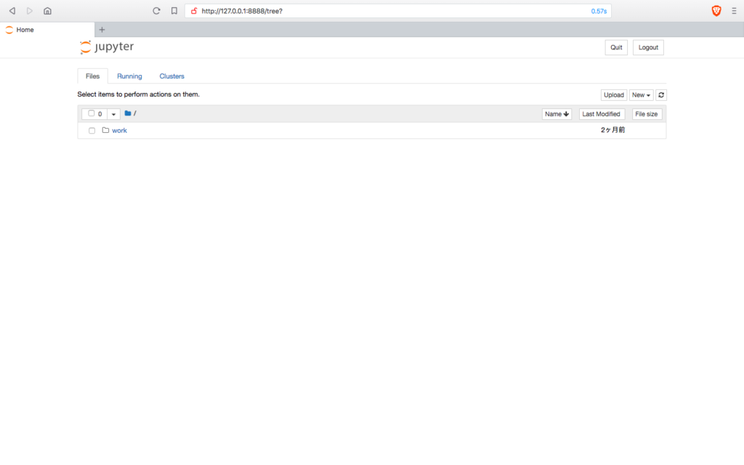Switch to the Clusters tab
Screen dimensions: 744x465
click(171, 76)
